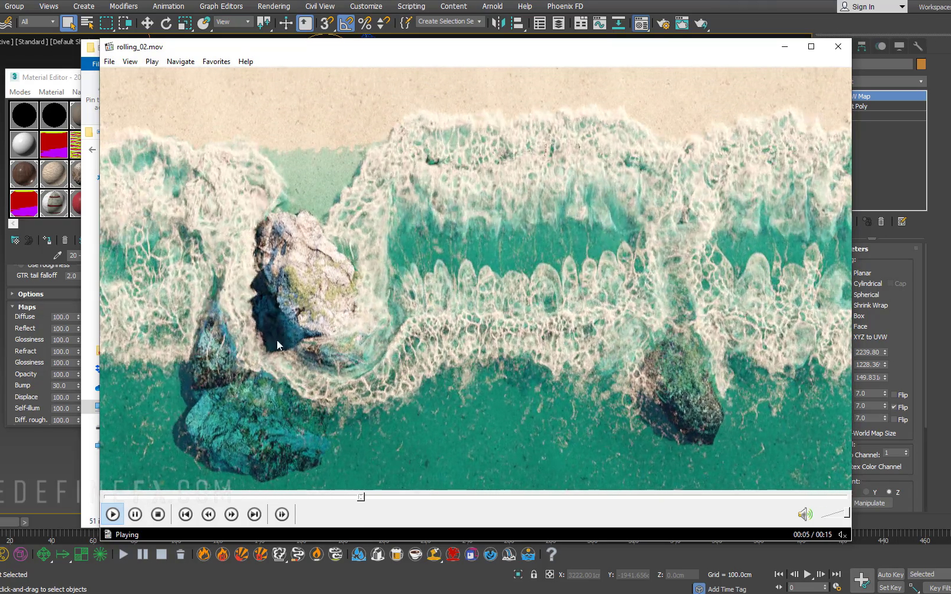Open the Play menu in the movie player
Screen dimensions: 951x594
[152, 61]
